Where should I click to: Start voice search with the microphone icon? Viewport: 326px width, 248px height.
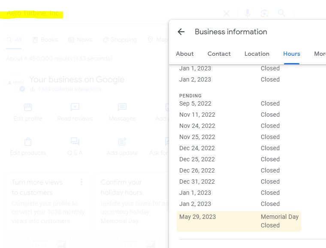(248, 13)
